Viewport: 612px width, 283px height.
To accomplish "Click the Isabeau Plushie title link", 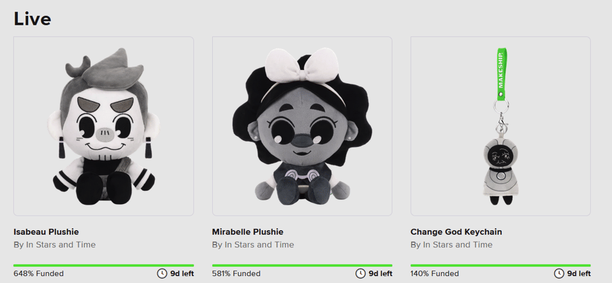I will [46, 231].
